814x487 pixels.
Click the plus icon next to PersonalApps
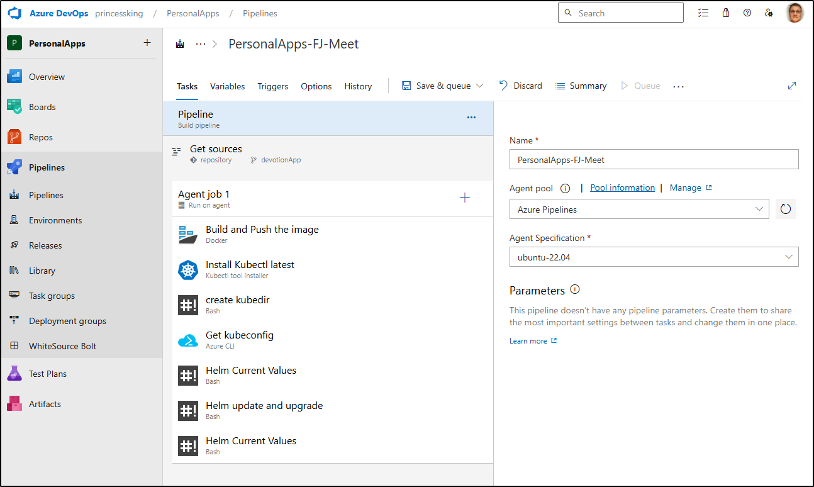tap(147, 43)
